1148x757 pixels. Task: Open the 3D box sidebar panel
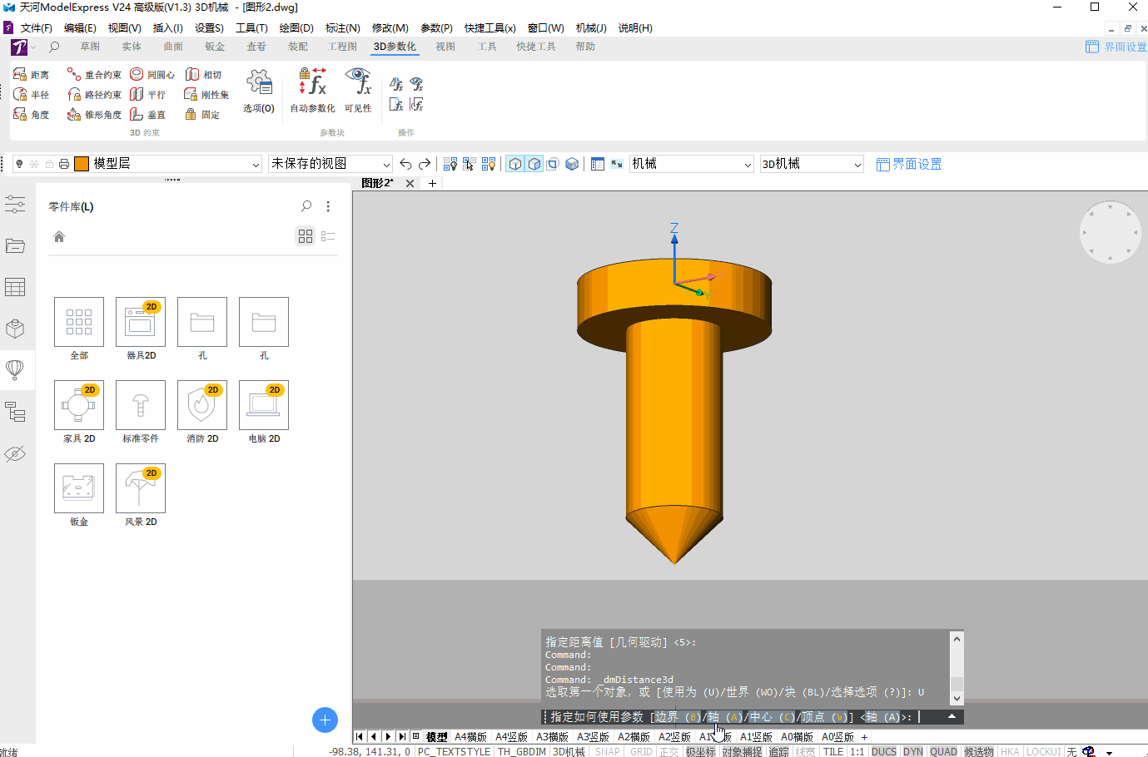[x=15, y=329]
